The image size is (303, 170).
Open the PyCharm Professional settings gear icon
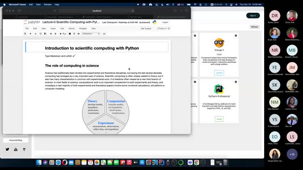[236, 82]
